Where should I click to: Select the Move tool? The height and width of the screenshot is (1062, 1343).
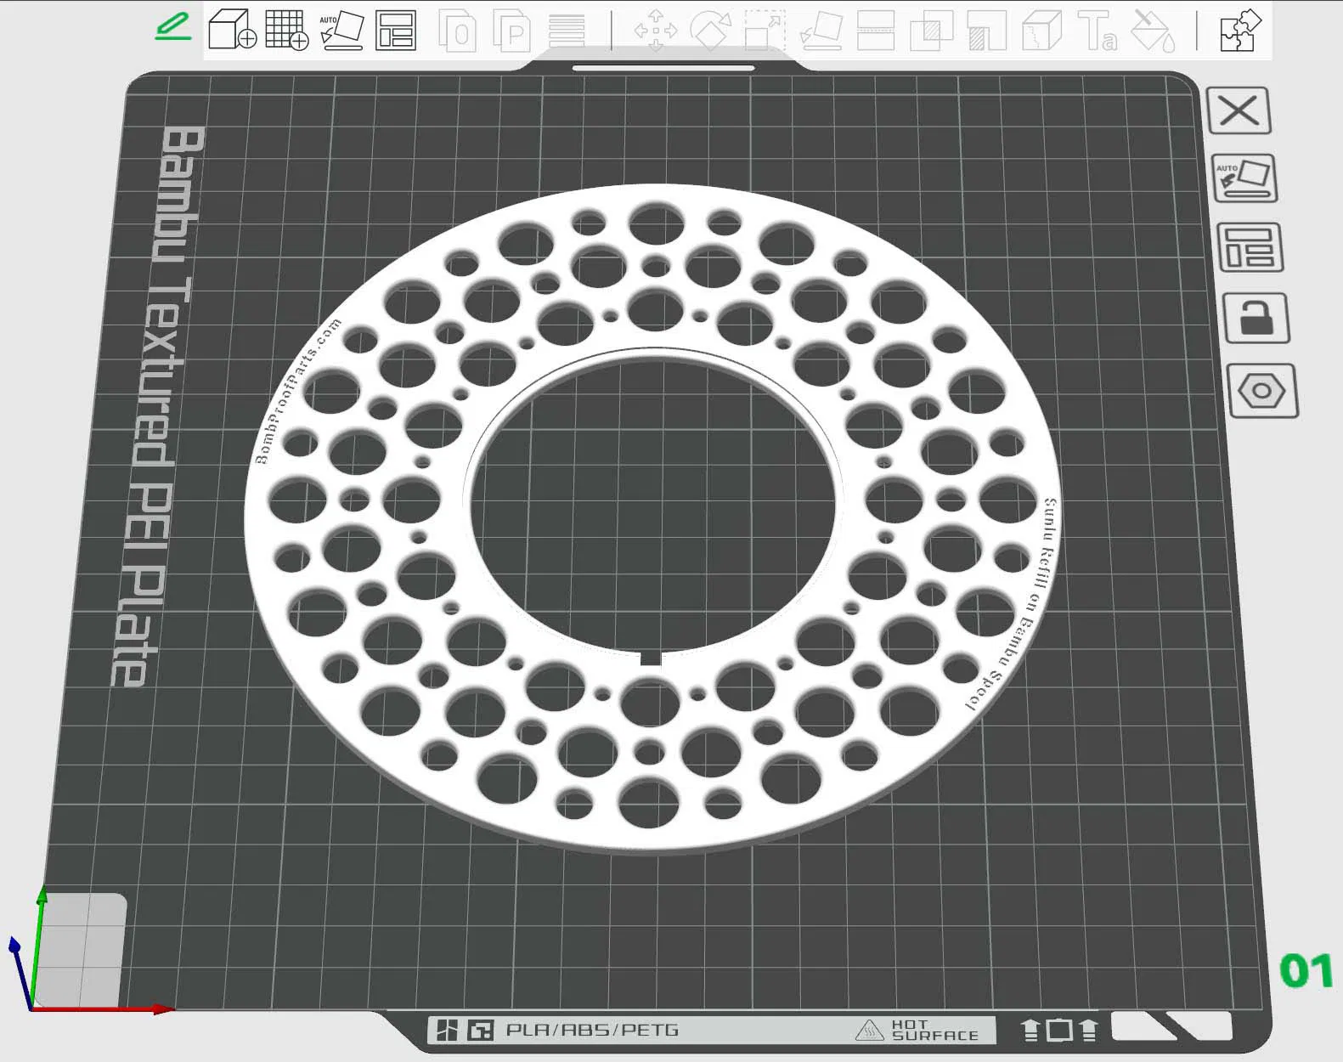656,31
